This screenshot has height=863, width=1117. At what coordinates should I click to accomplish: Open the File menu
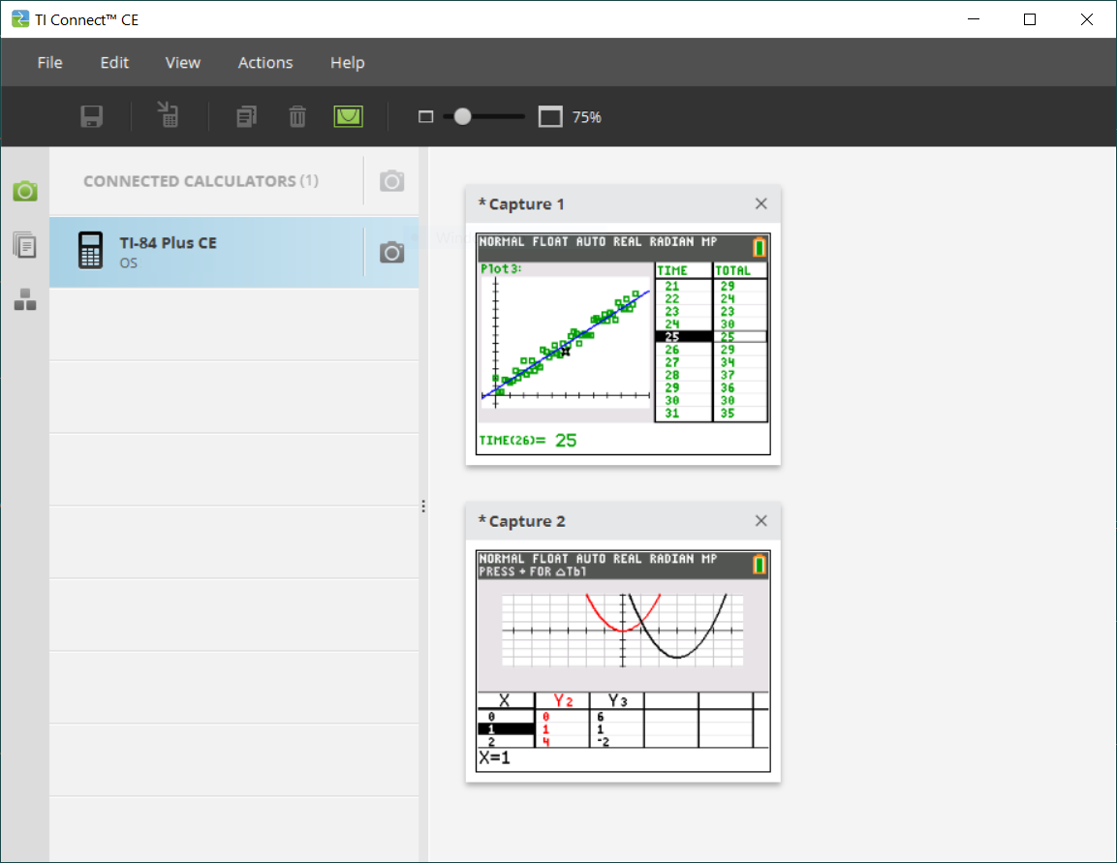point(49,63)
